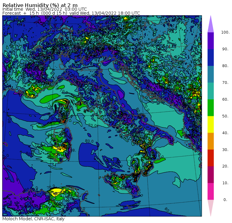
Task: Click the '50.' legend label
Action: click(x=225, y=116)
